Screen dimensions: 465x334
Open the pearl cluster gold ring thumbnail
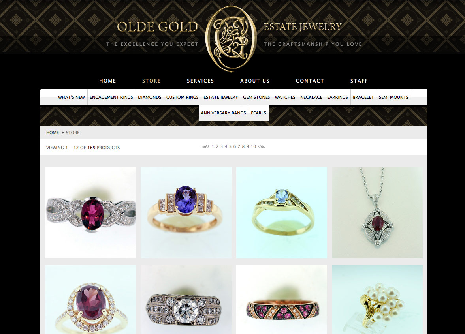coord(377,300)
